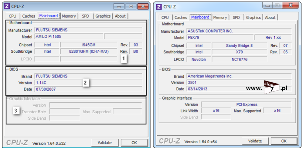This screenshot has height=149, width=303.
Task: Select the X79 southbridge value
Action: point(240,52)
